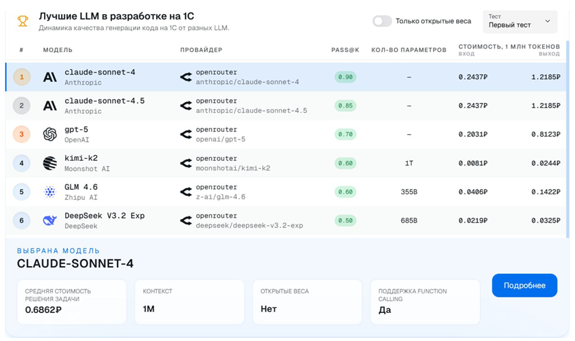Click the "Провайдер" column header

[201, 50]
